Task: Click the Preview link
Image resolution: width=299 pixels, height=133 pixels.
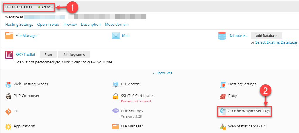Action: click(70, 24)
